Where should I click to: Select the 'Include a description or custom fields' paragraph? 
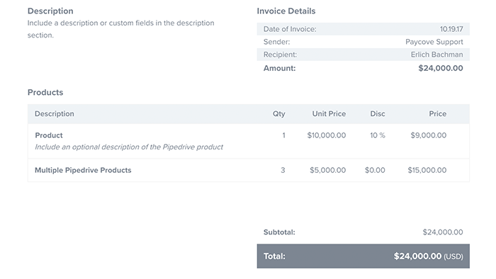(x=121, y=29)
